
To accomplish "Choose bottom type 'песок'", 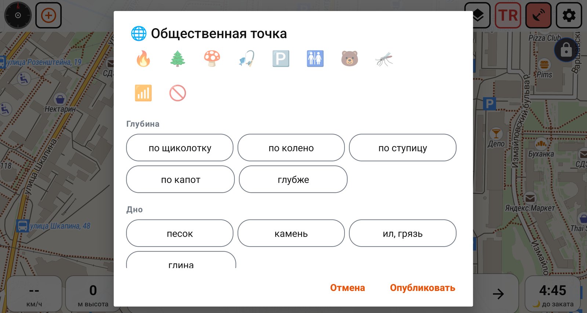I will (x=180, y=233).
